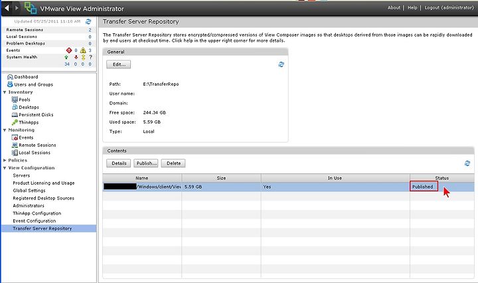This screenshot has height=283, width=478.
Task: Click the E:\TransferRepo path value
Action: pyautogui.click(x=161, y=84)
